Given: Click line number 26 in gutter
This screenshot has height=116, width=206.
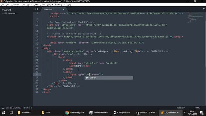Looking at the screenshot, I should 37,74.
